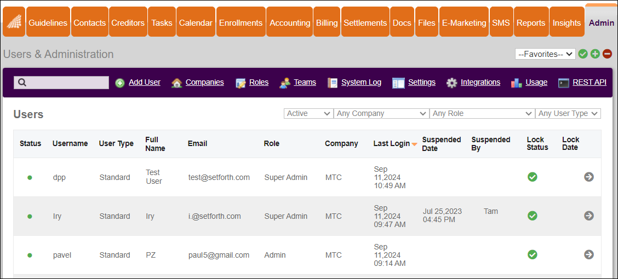The image size is (618, 279).
Task: Click the Add User link
Action: [x=145, y=82]
